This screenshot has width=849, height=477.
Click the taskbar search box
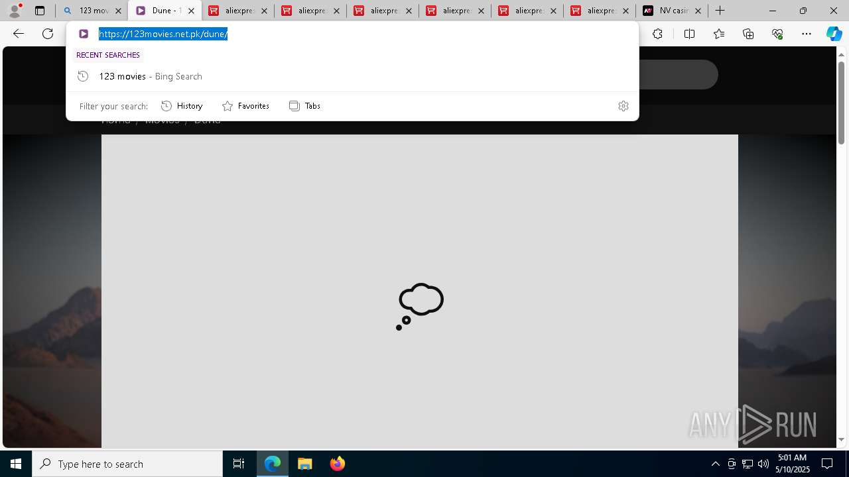click(127, 464)
